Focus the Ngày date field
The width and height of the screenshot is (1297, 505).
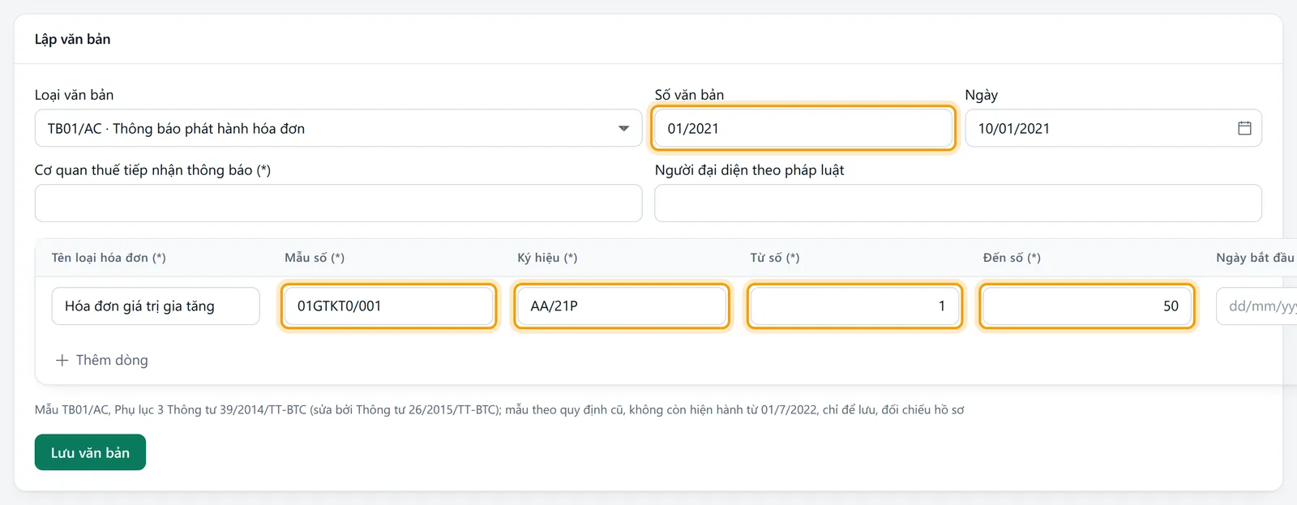pos(1113,128)
